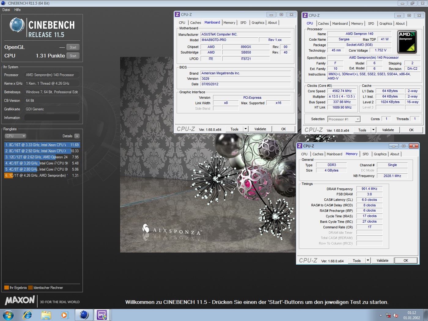Open Memory tab in CPU CPU-Z window
The image size is (428, 321).
click(x=357, y=24)
